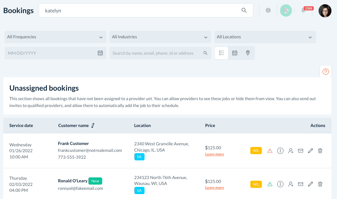This screenshot has width=337, height=199.
Task: Sort bookings by Customer name column
Action: [93, 126]
